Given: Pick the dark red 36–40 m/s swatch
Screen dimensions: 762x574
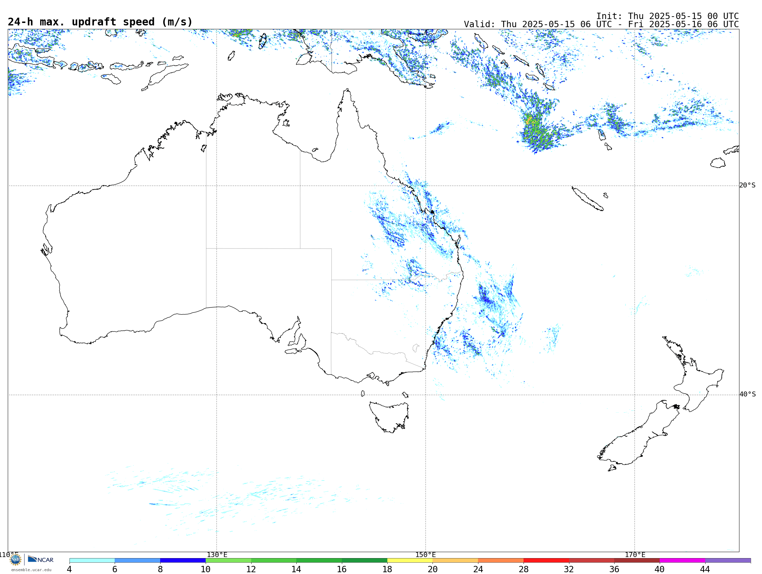Looking at the screenshot, I should 637,561.
